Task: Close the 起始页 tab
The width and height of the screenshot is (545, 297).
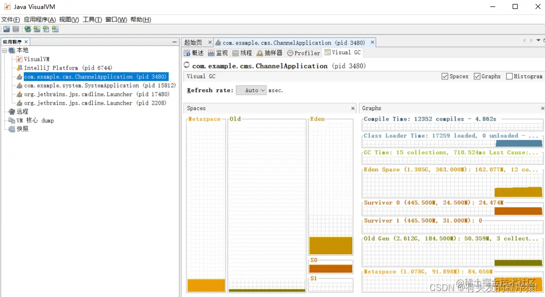Action: (210, 42)
